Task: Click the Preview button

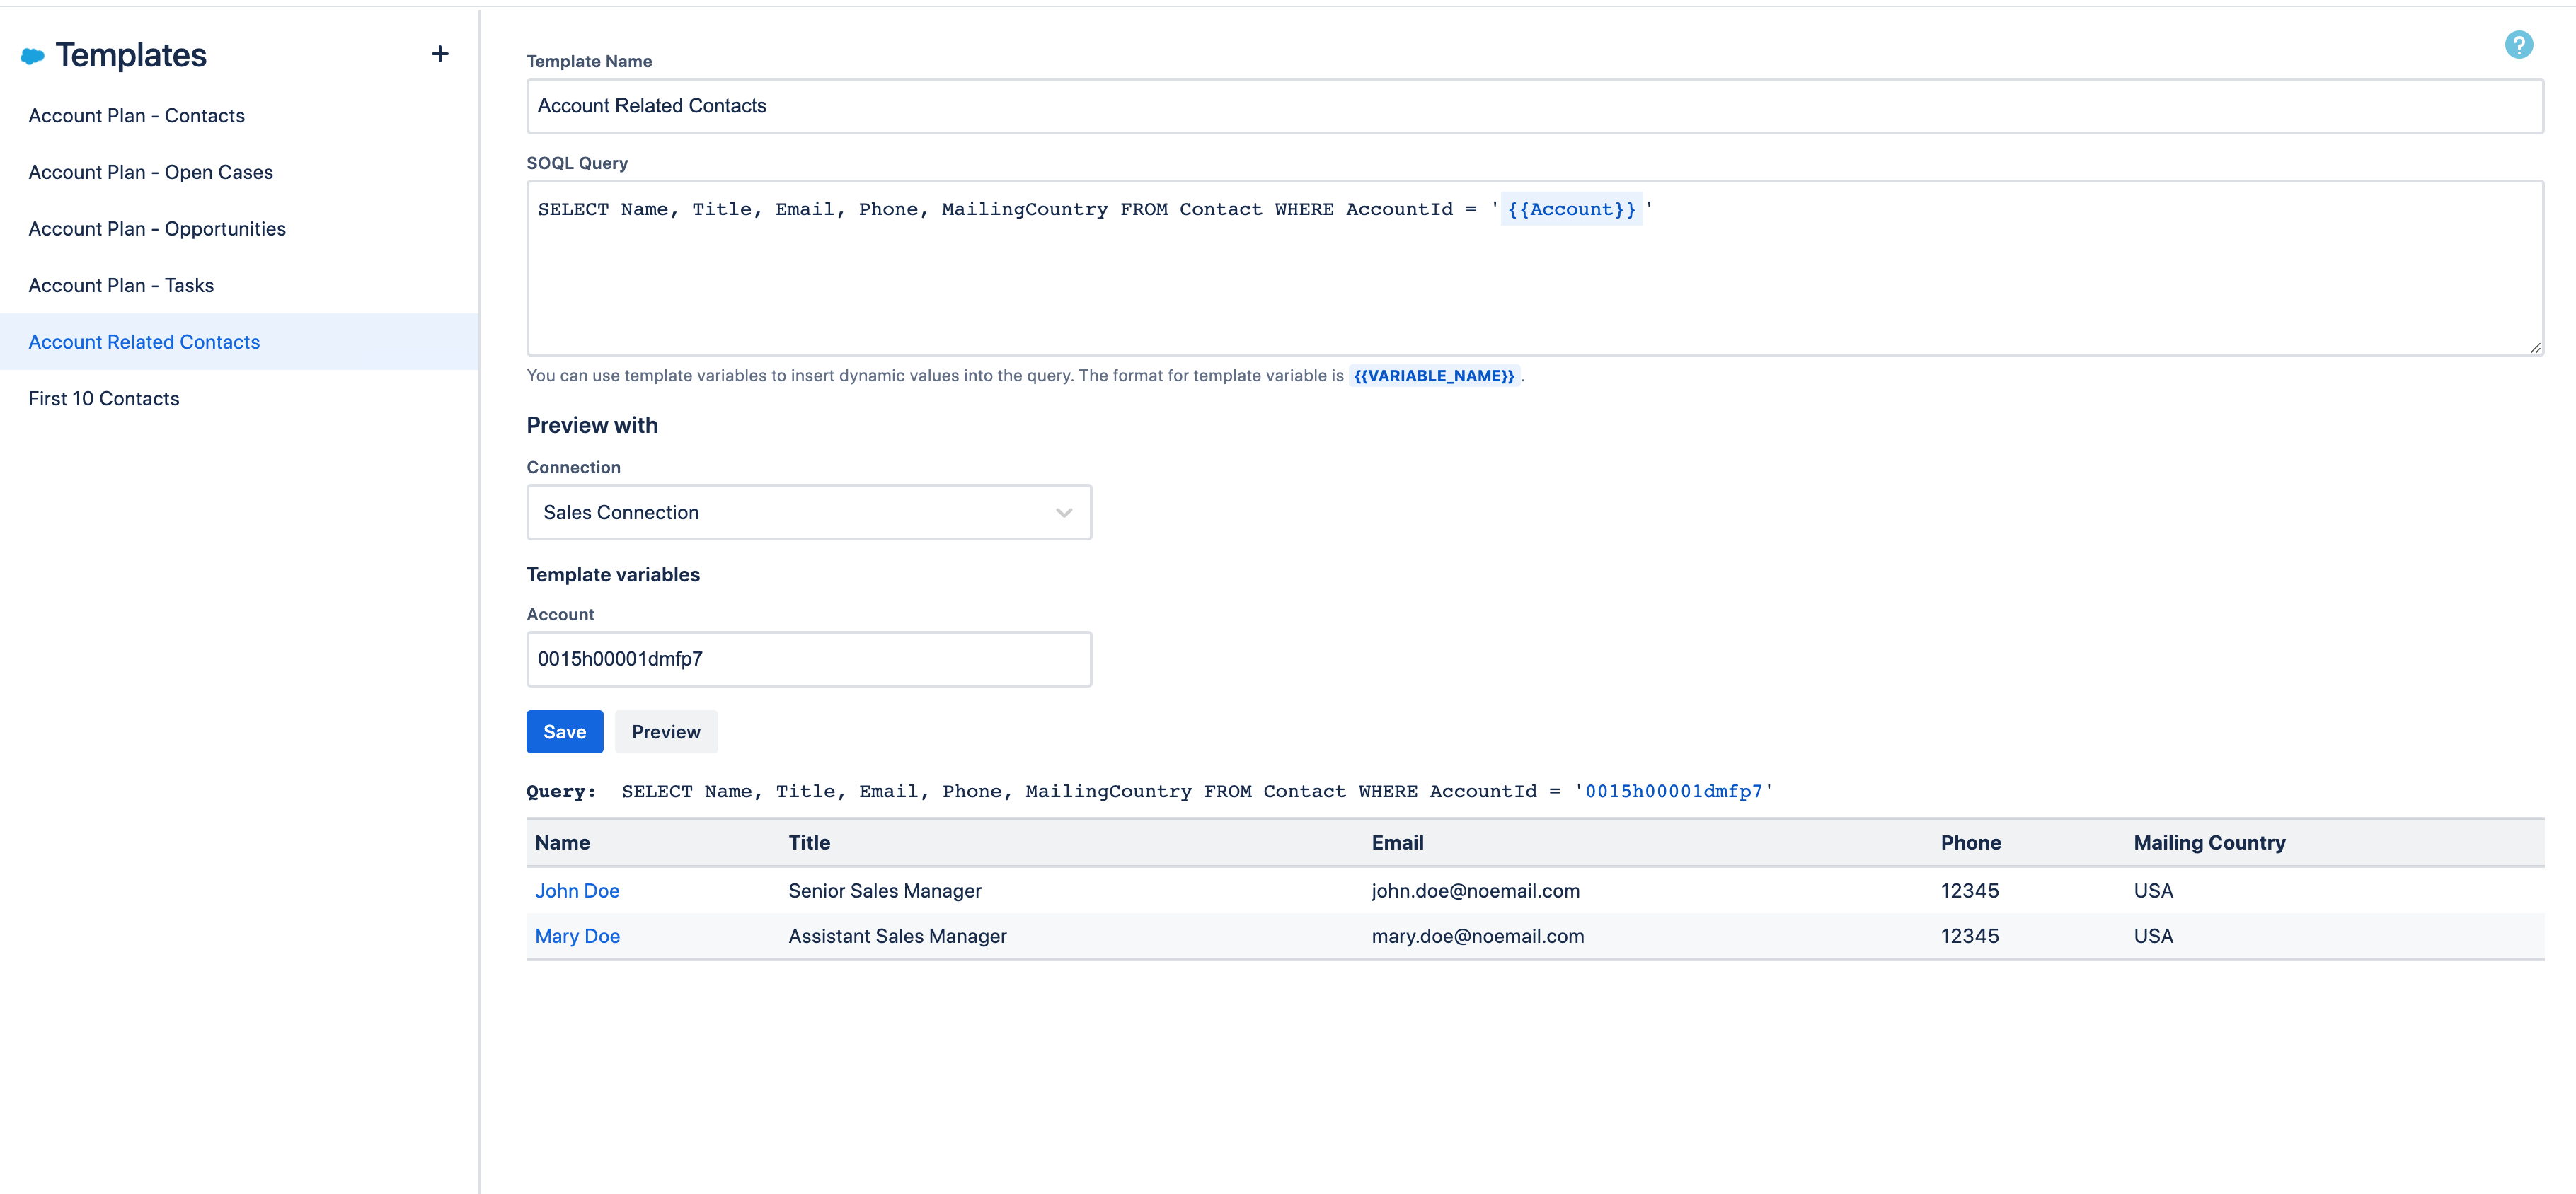Action: click(x=665, y=732)
